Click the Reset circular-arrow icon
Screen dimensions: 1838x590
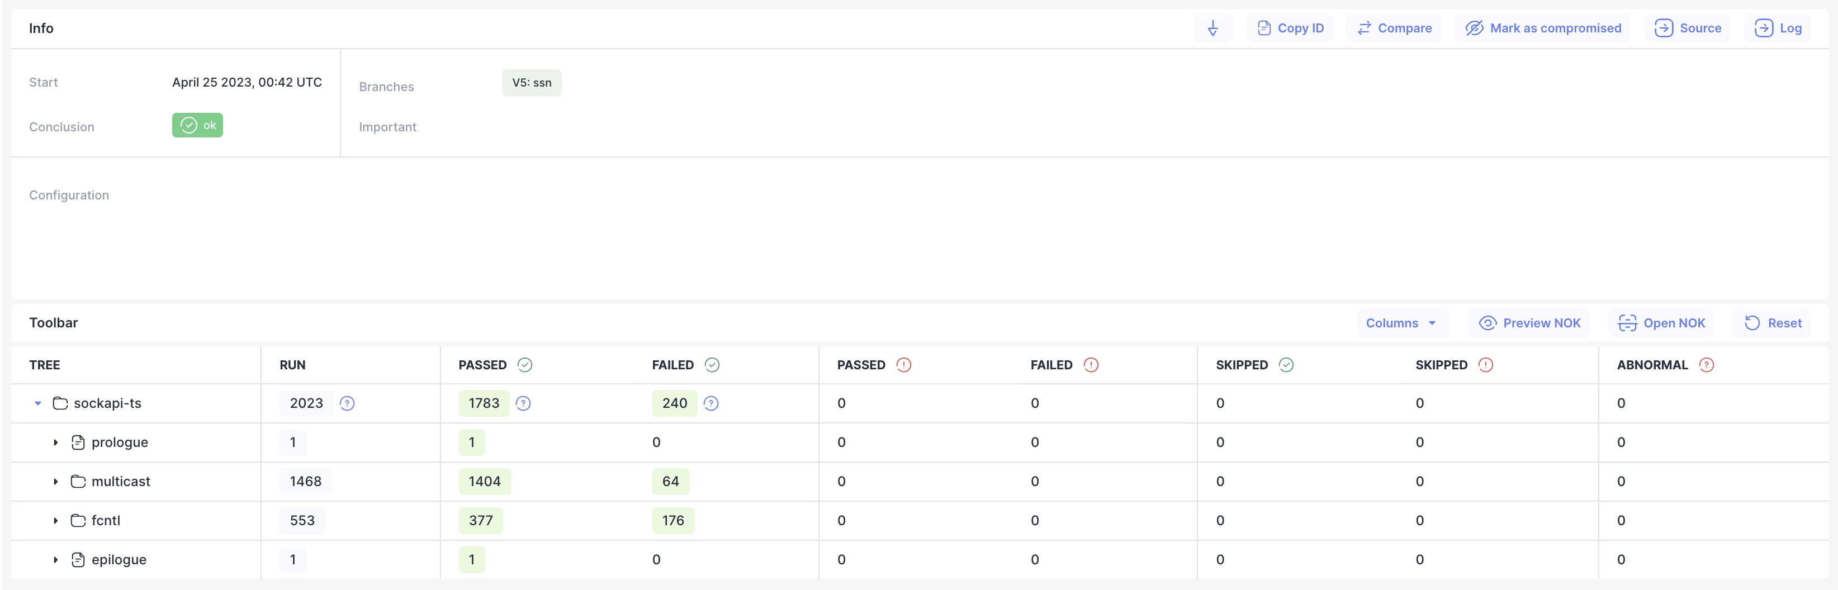coord(1752,322)
